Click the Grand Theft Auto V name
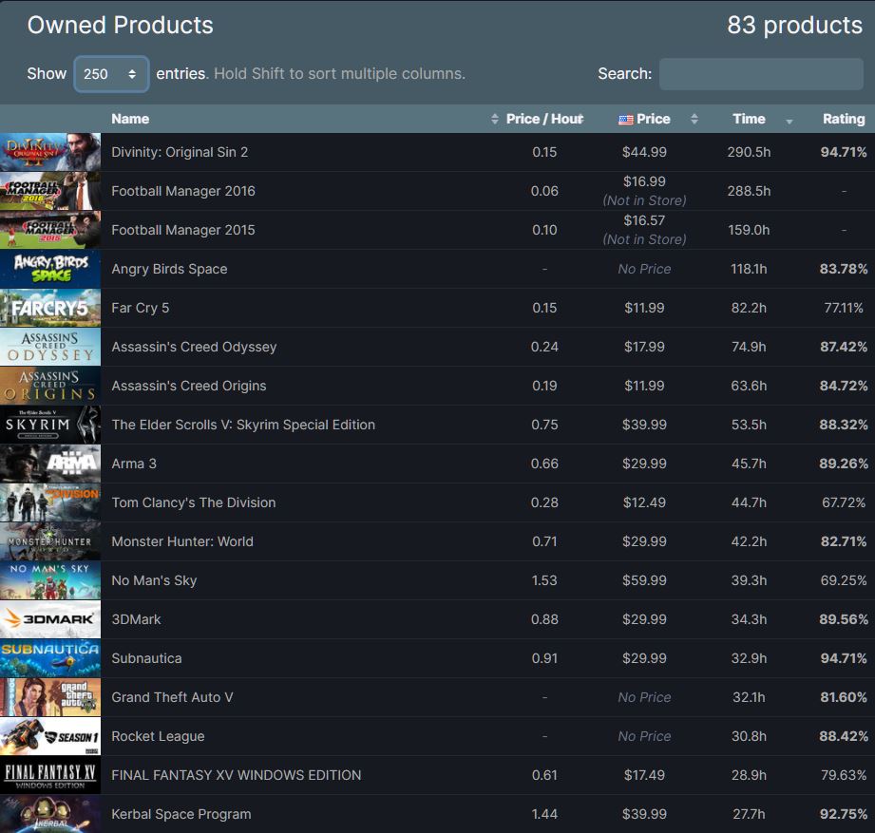Screen dimensions: 875x833 click(172, 697)
